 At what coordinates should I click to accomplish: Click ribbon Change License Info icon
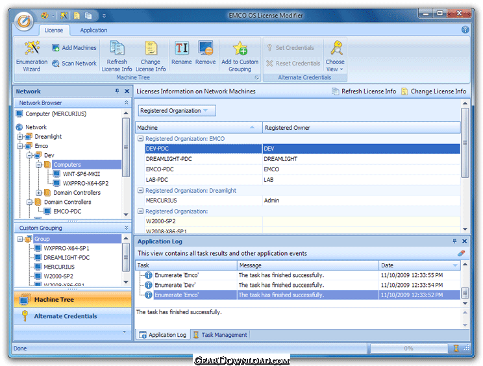click(151, 48)
